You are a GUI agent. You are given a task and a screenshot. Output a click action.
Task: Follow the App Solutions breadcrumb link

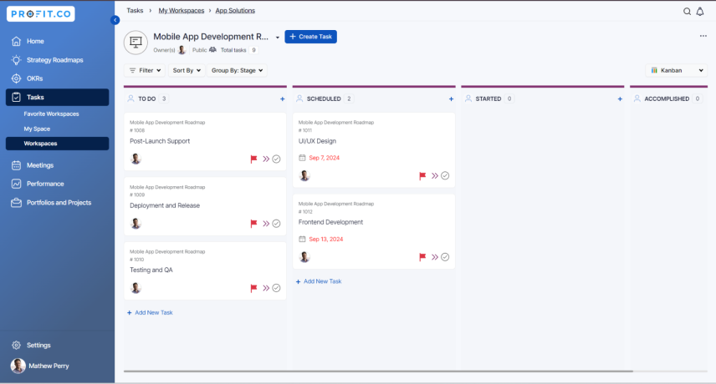tap(235, 11)
